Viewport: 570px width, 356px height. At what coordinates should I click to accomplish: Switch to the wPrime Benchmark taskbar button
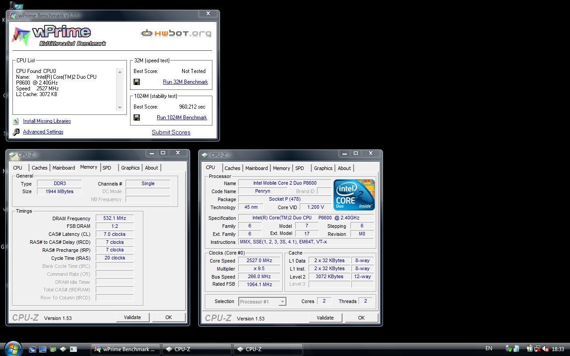pyautogui.click(x=126, y=349)
